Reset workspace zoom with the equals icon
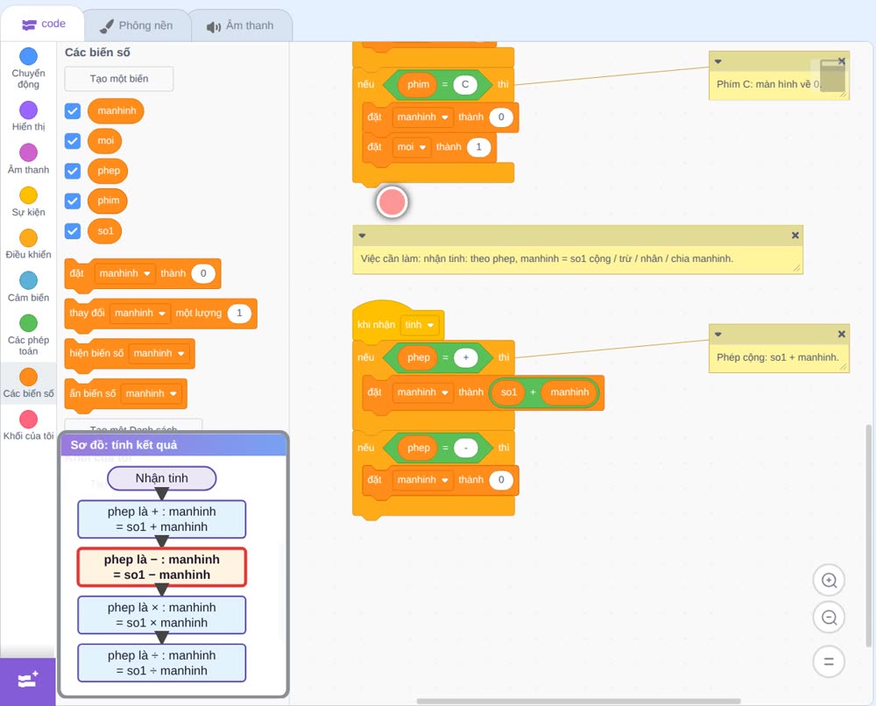Image resolution: width=876 pixels, height=706 pixels. (x=829, y=662)
